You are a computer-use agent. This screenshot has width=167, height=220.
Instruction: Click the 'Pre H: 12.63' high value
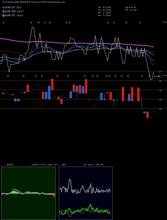[x=105, y=10]
